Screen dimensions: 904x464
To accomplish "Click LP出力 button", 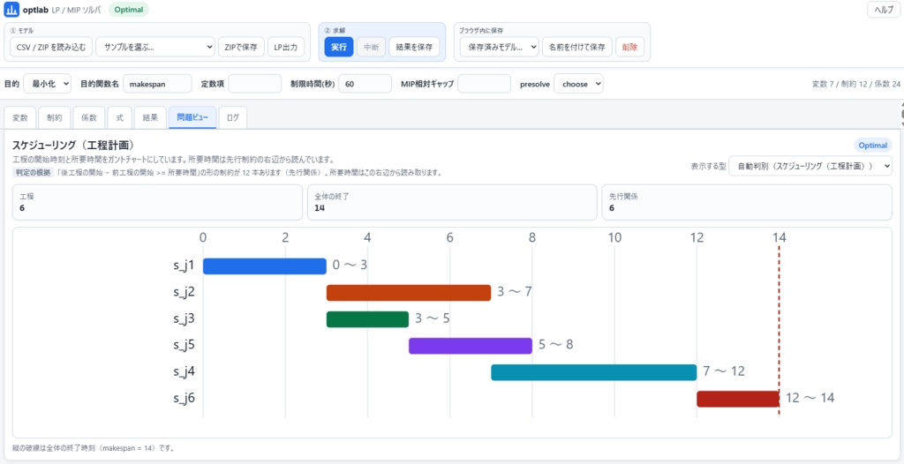I will click(286, 48).
